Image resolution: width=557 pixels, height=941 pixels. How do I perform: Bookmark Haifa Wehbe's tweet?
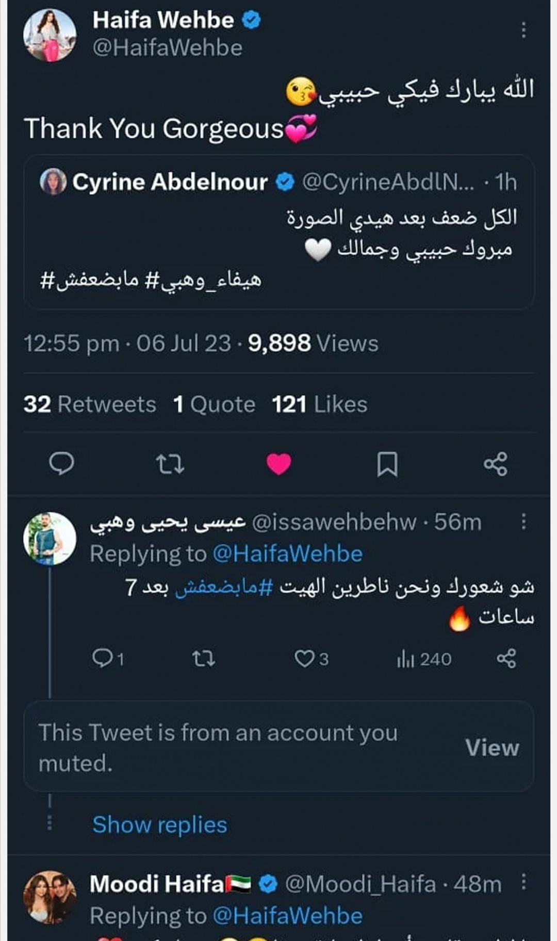387,464
